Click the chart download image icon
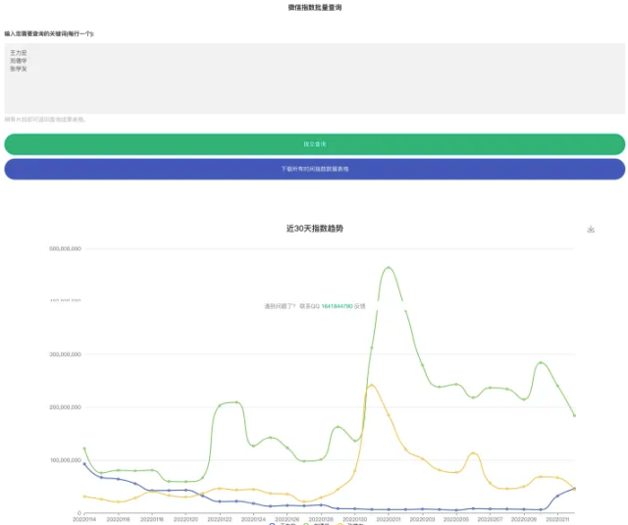 click(591, 229)
